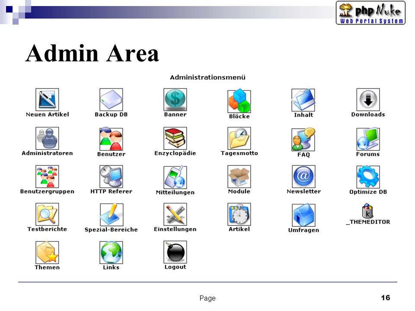Viewport: 415px width, 311px height.
Task: Click the Backup DB text link
Action: coord(111,114)
